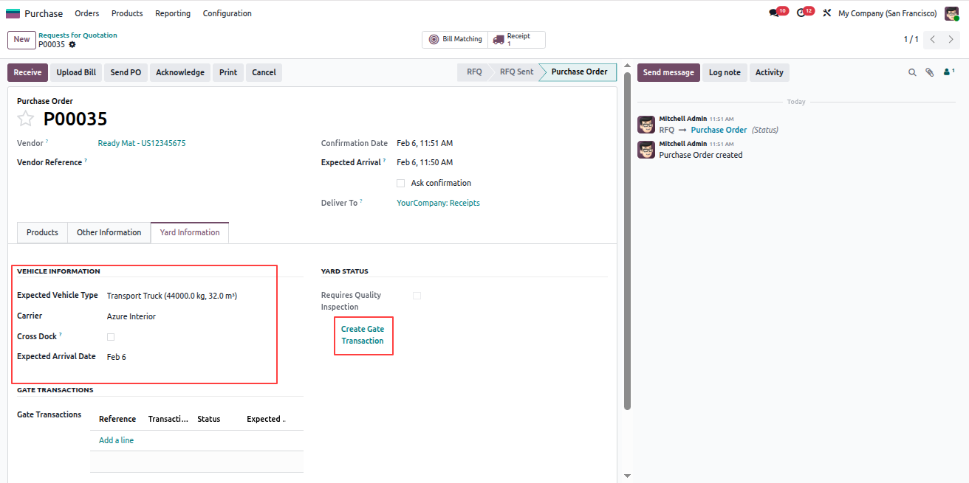Search messages in the chatter
Viewport: 969px width, 483px height.
[x=912, y=72]
